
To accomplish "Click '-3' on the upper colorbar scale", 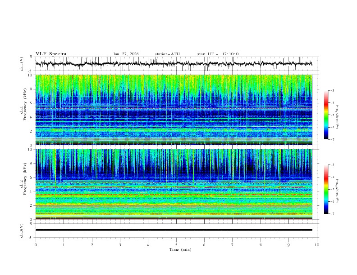I will pyautogui.click(x=332, y=90).
